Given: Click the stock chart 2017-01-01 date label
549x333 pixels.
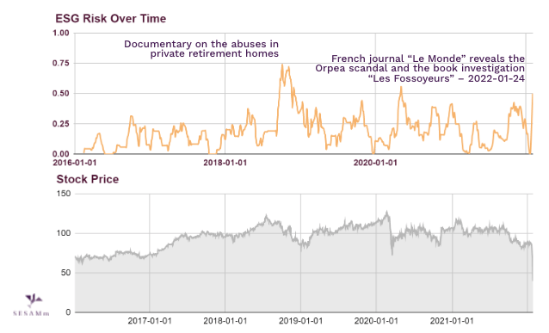Looking at the screenshot, I should tap(150, 321).
